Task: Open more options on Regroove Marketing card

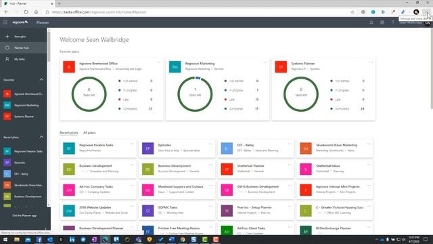Action: (x=265, y=62)
